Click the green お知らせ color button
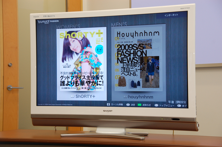Screen dimensions: 222x147 coord(140,105)
